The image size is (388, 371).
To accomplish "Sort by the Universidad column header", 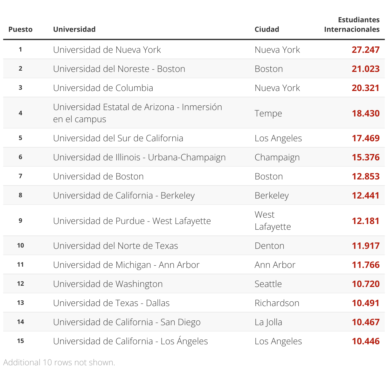I will coord(74,29).
